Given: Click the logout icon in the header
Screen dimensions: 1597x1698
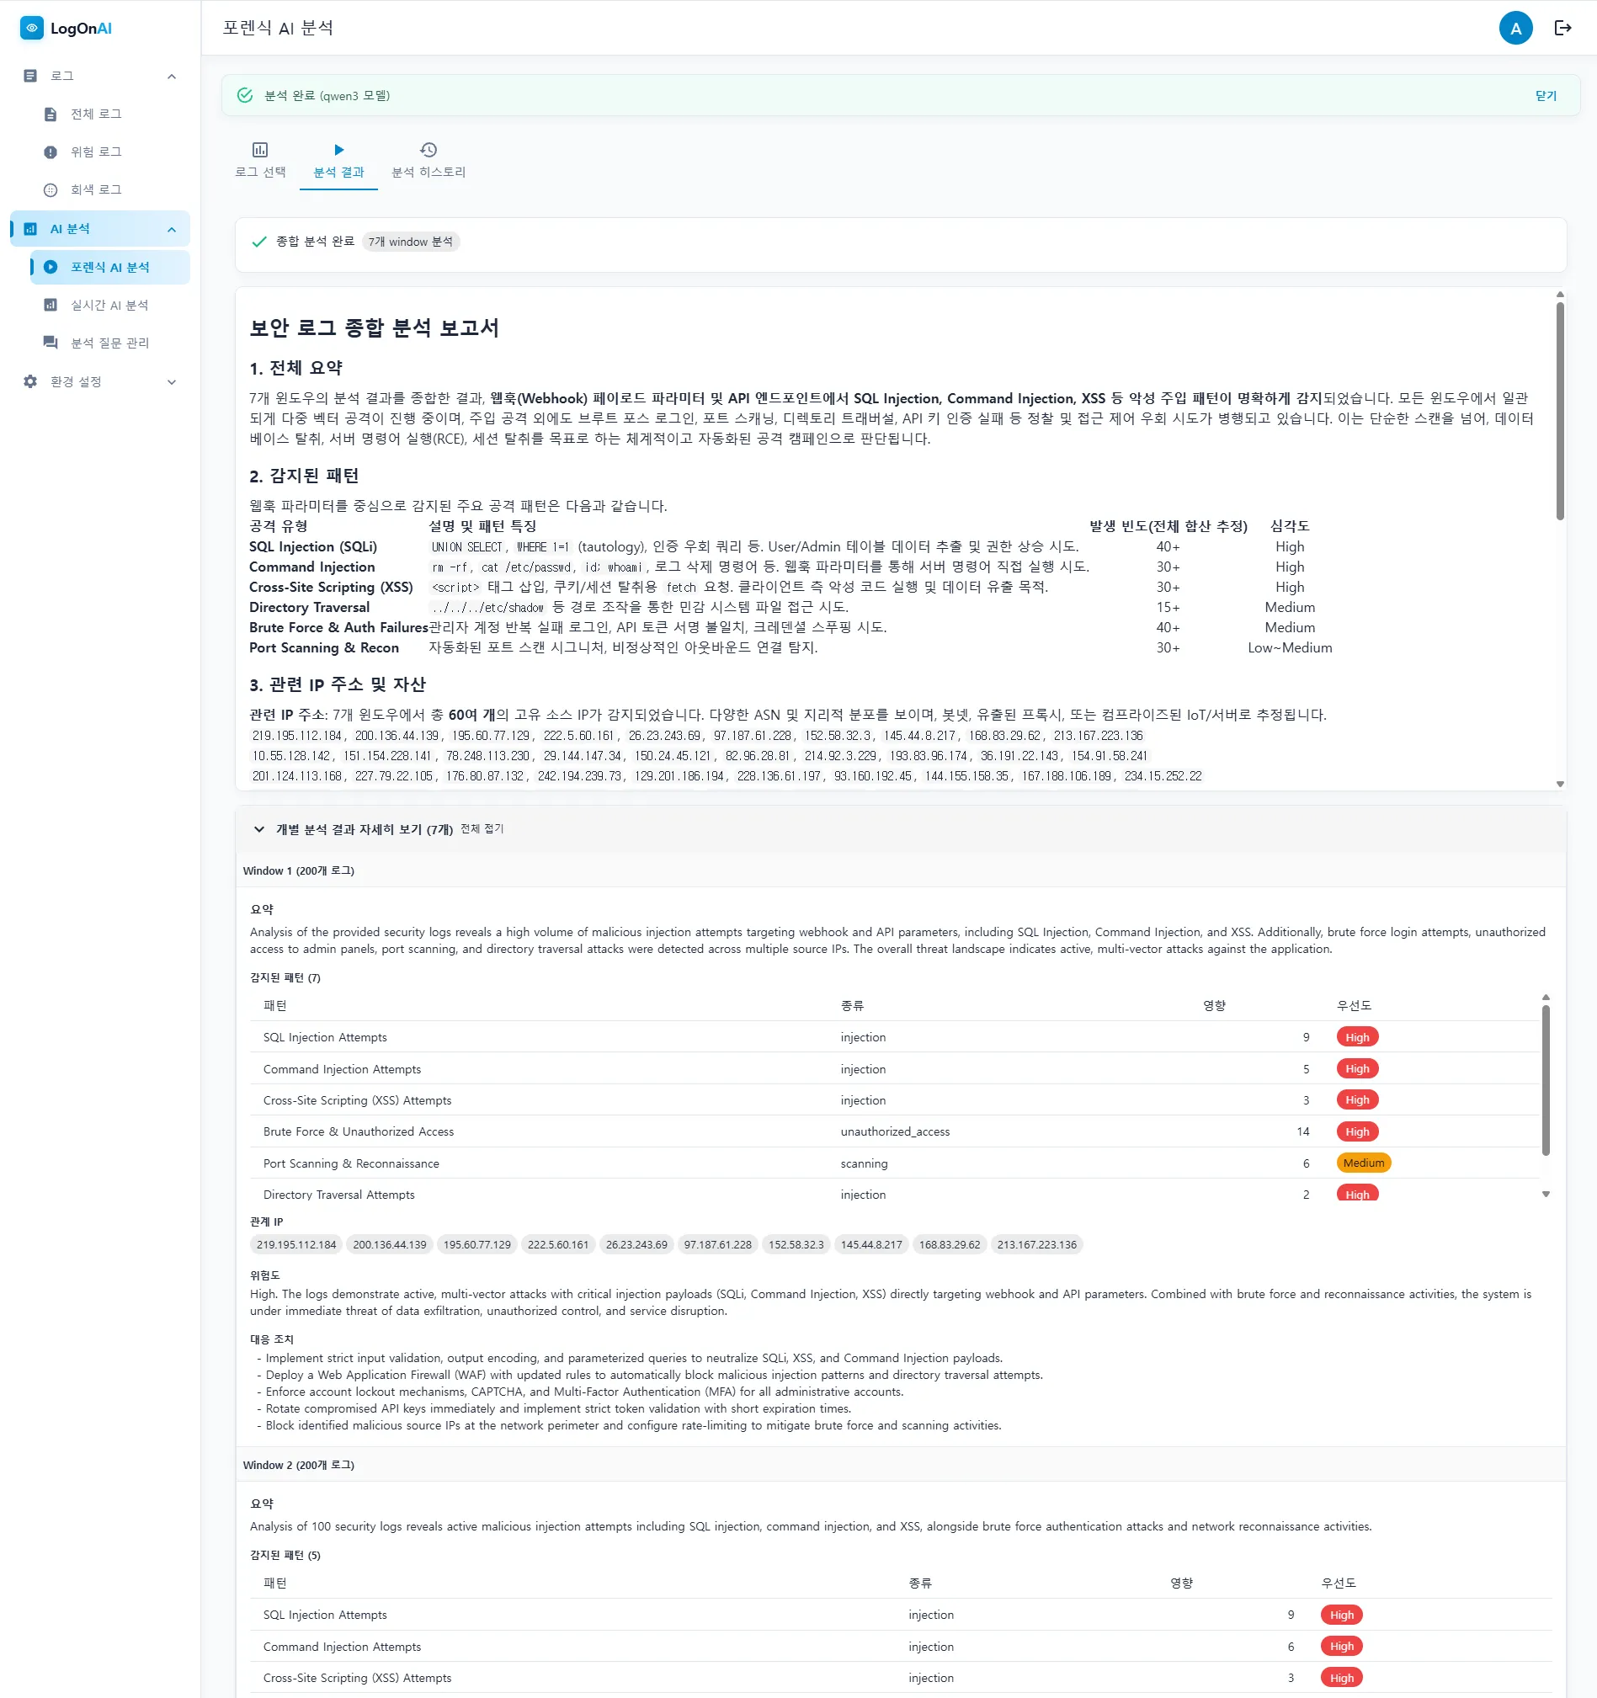Looking at the screenshot, I should click(x=1562, y=28).
